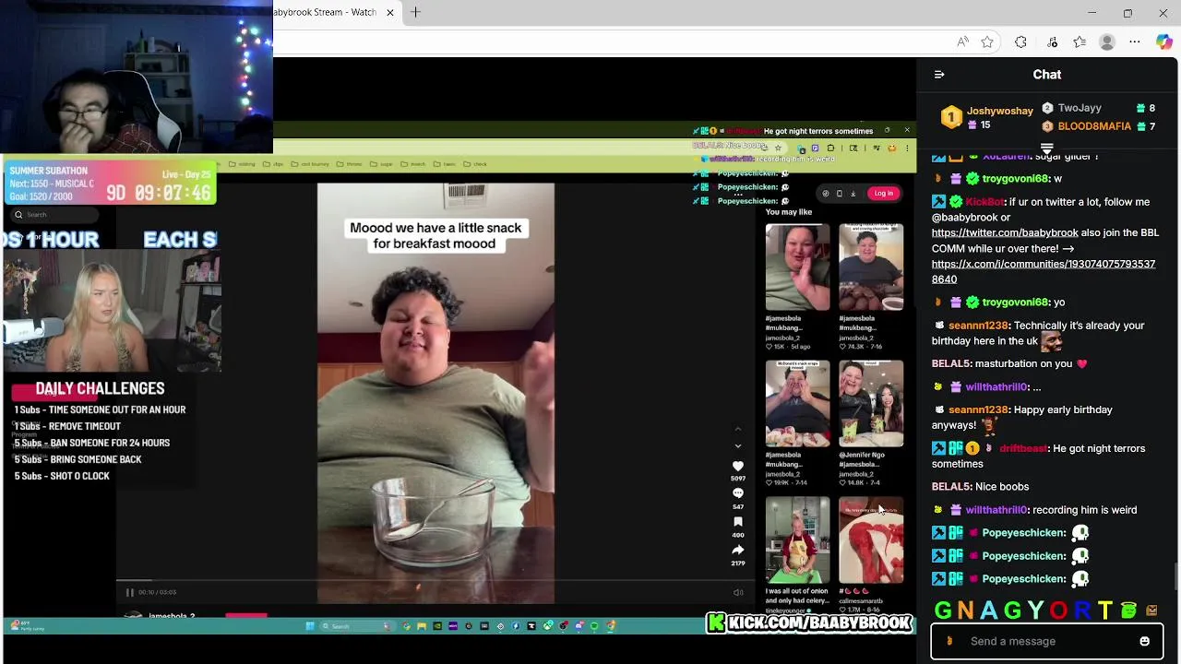The width and height of the screenshot is (1181, 664).
Task: Go to previous TikTok video arrow
Action: [737, 429]
